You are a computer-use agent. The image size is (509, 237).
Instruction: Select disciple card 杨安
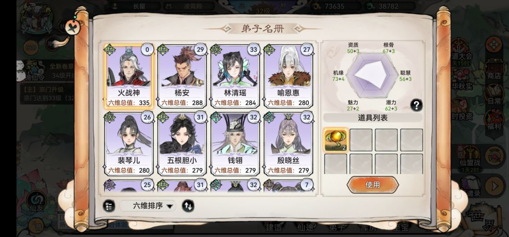click(182, 76)
